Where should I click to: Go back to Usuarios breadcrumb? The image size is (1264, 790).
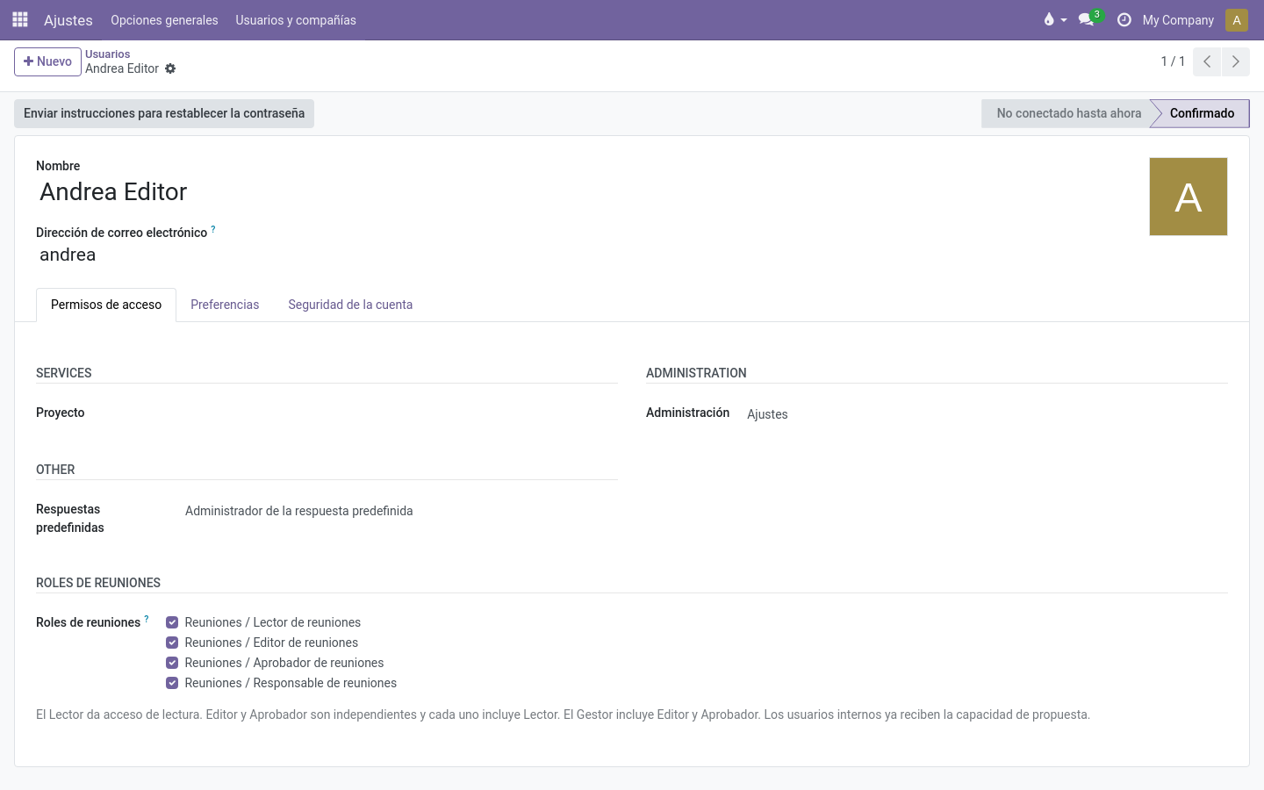[107, 54]
